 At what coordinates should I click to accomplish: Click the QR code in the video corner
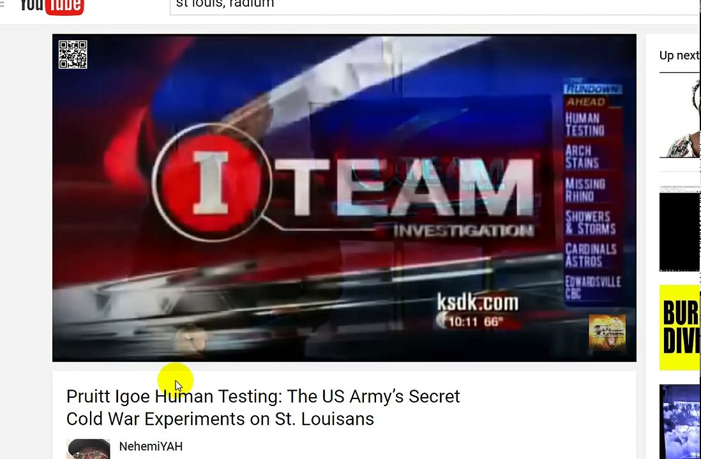click(73, 54)
